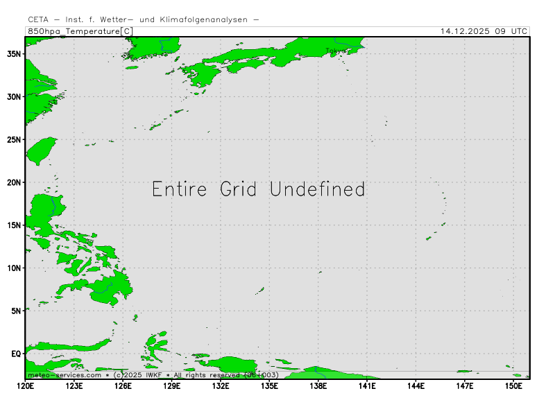
Task: Click the island of Taiwan
Action: point(42,150)
